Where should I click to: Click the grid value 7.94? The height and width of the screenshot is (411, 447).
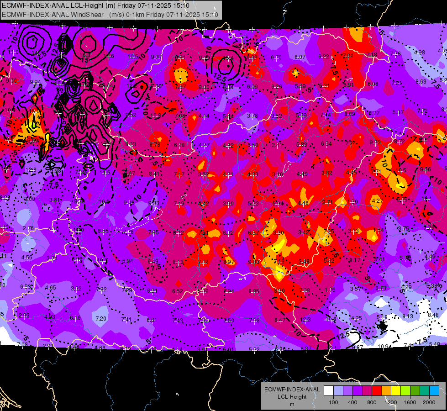tap(229, 291)
